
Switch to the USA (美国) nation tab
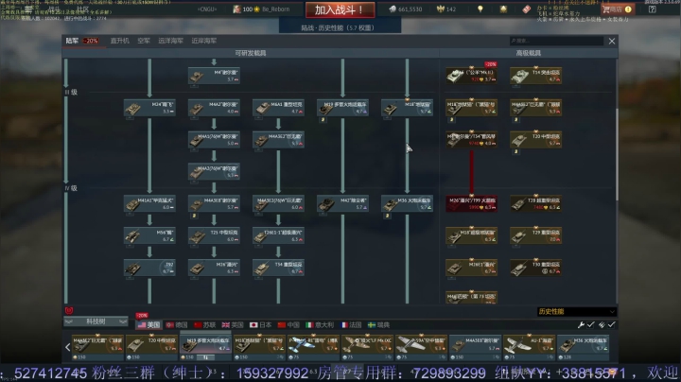click(148, 324)
